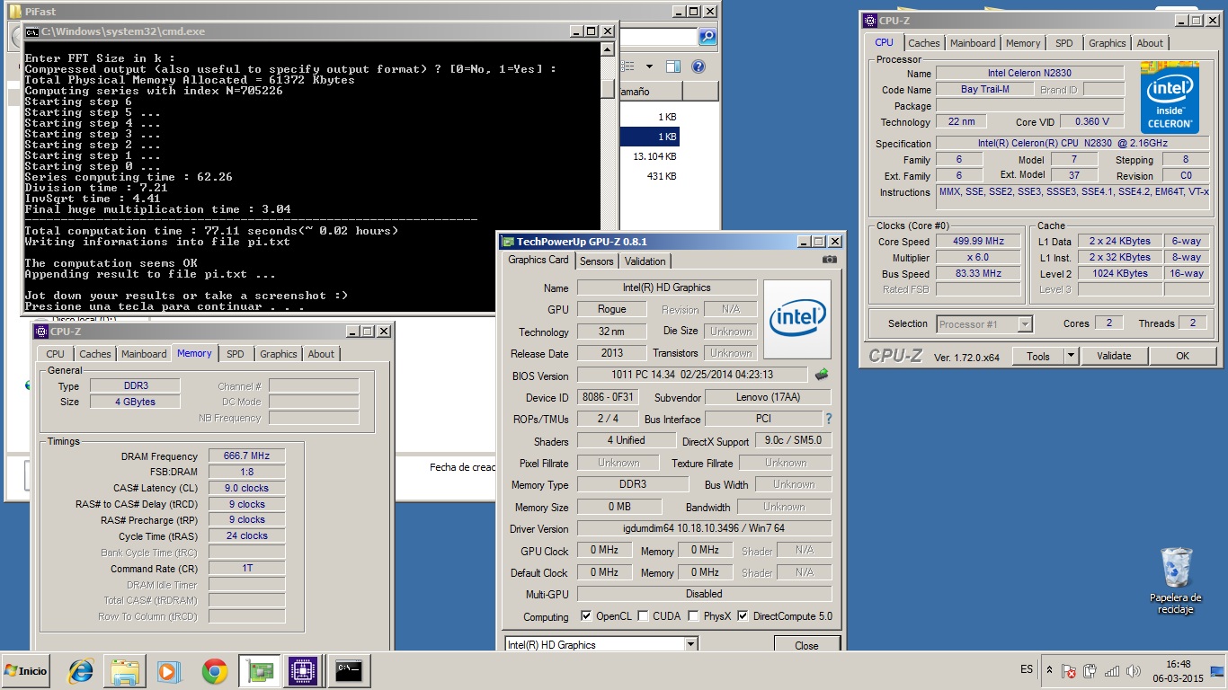This screenshot has width=1228, height=690.
Task: Click the camera screenshot icon in GPU-Z
Action: pyautogui.click(x=830, y=260)
